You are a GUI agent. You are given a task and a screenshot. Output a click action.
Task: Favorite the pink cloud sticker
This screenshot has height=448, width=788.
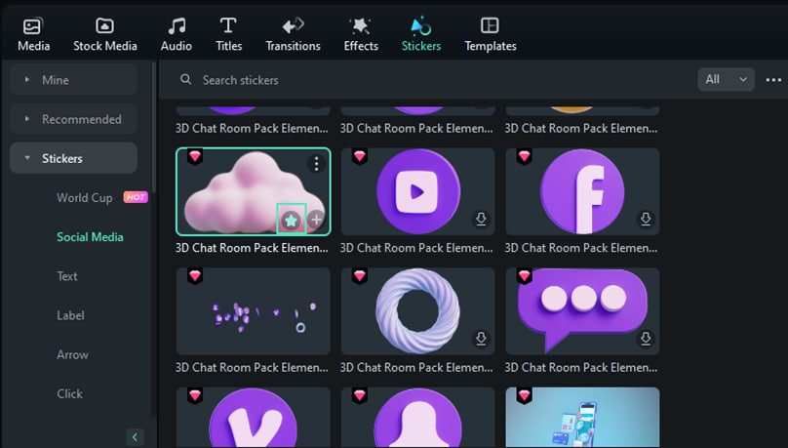click(x=291, y=220)
